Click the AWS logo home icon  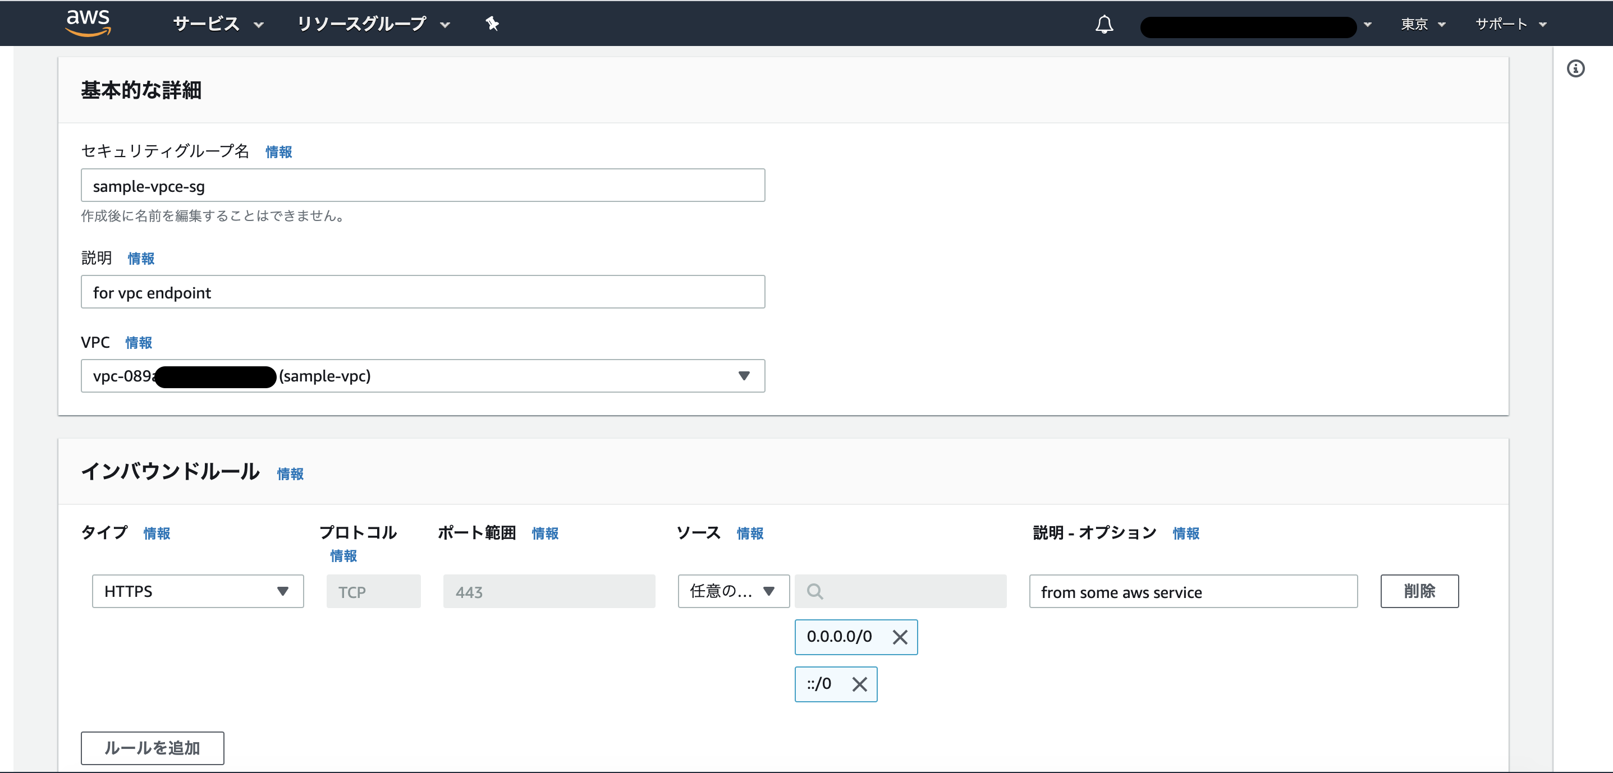pos(88,23)
